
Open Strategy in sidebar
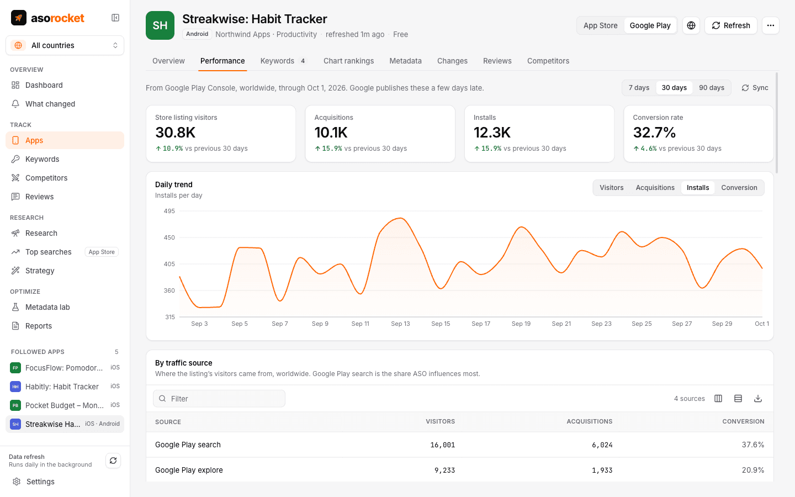tap(65, 271)
